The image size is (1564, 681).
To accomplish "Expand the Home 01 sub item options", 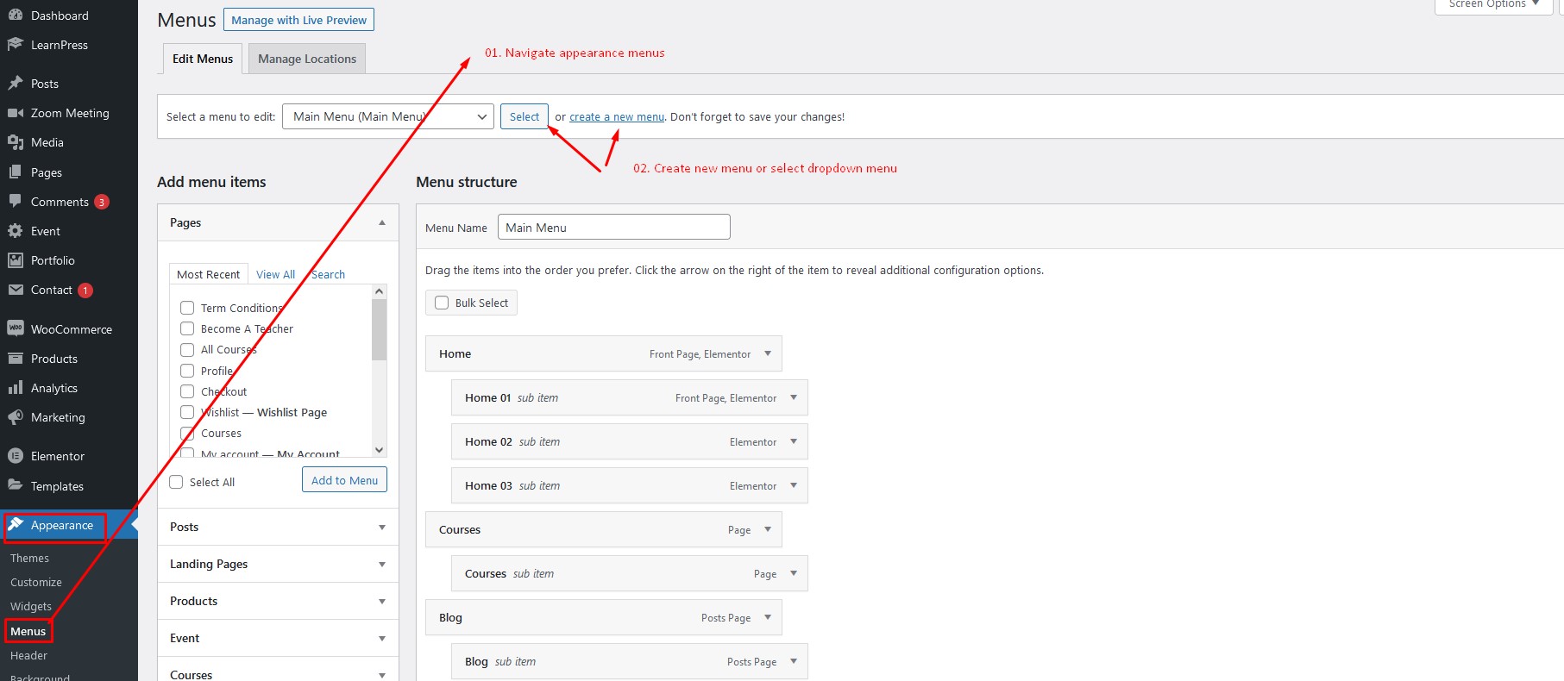I will [x=793, y=397].
